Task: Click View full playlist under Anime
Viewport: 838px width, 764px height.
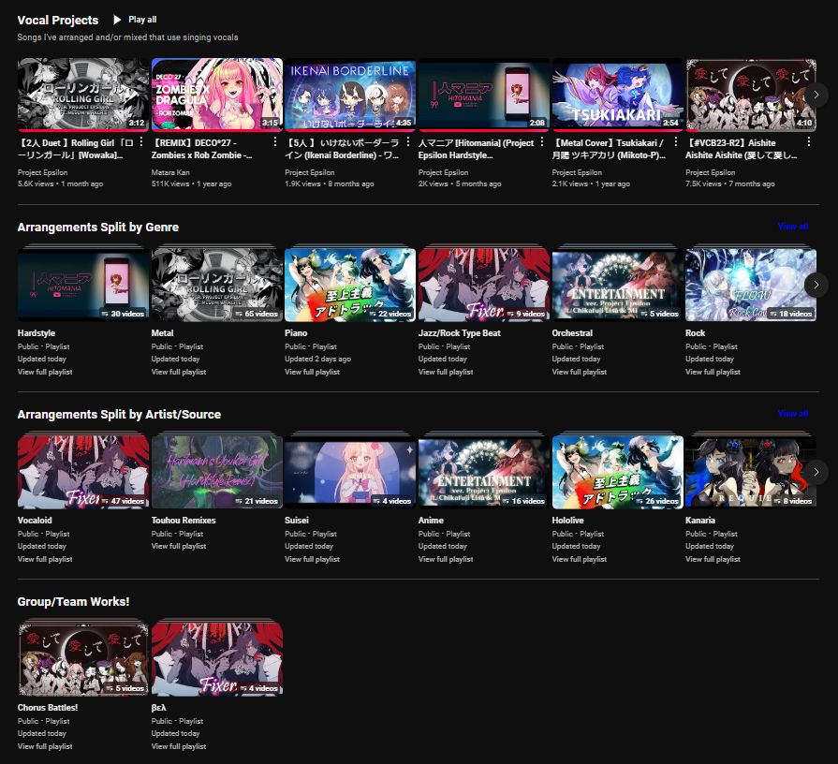Action: (446, 559)
